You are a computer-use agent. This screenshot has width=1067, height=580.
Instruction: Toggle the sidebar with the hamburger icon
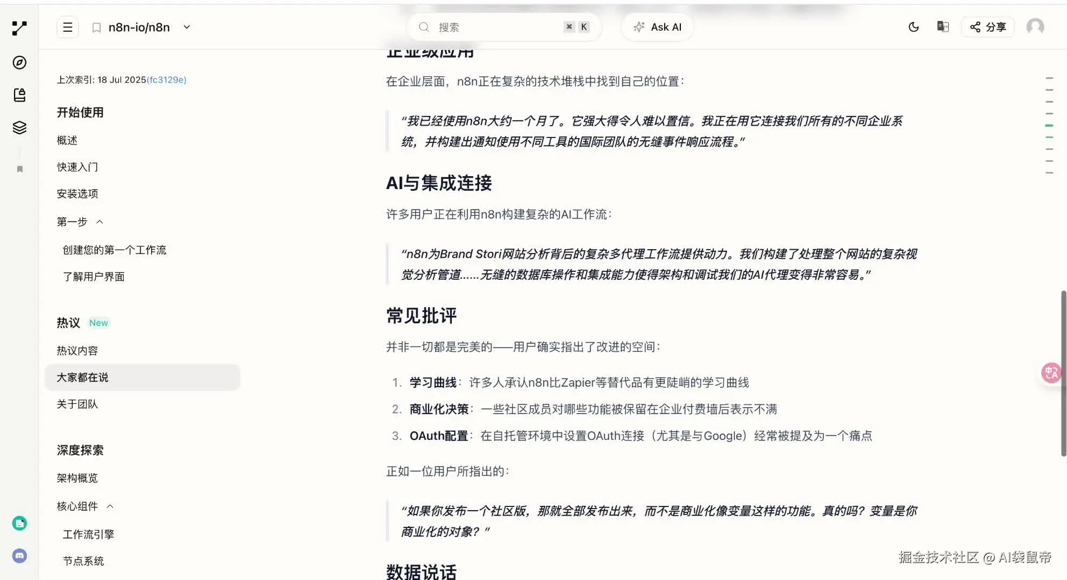point(67,27)
